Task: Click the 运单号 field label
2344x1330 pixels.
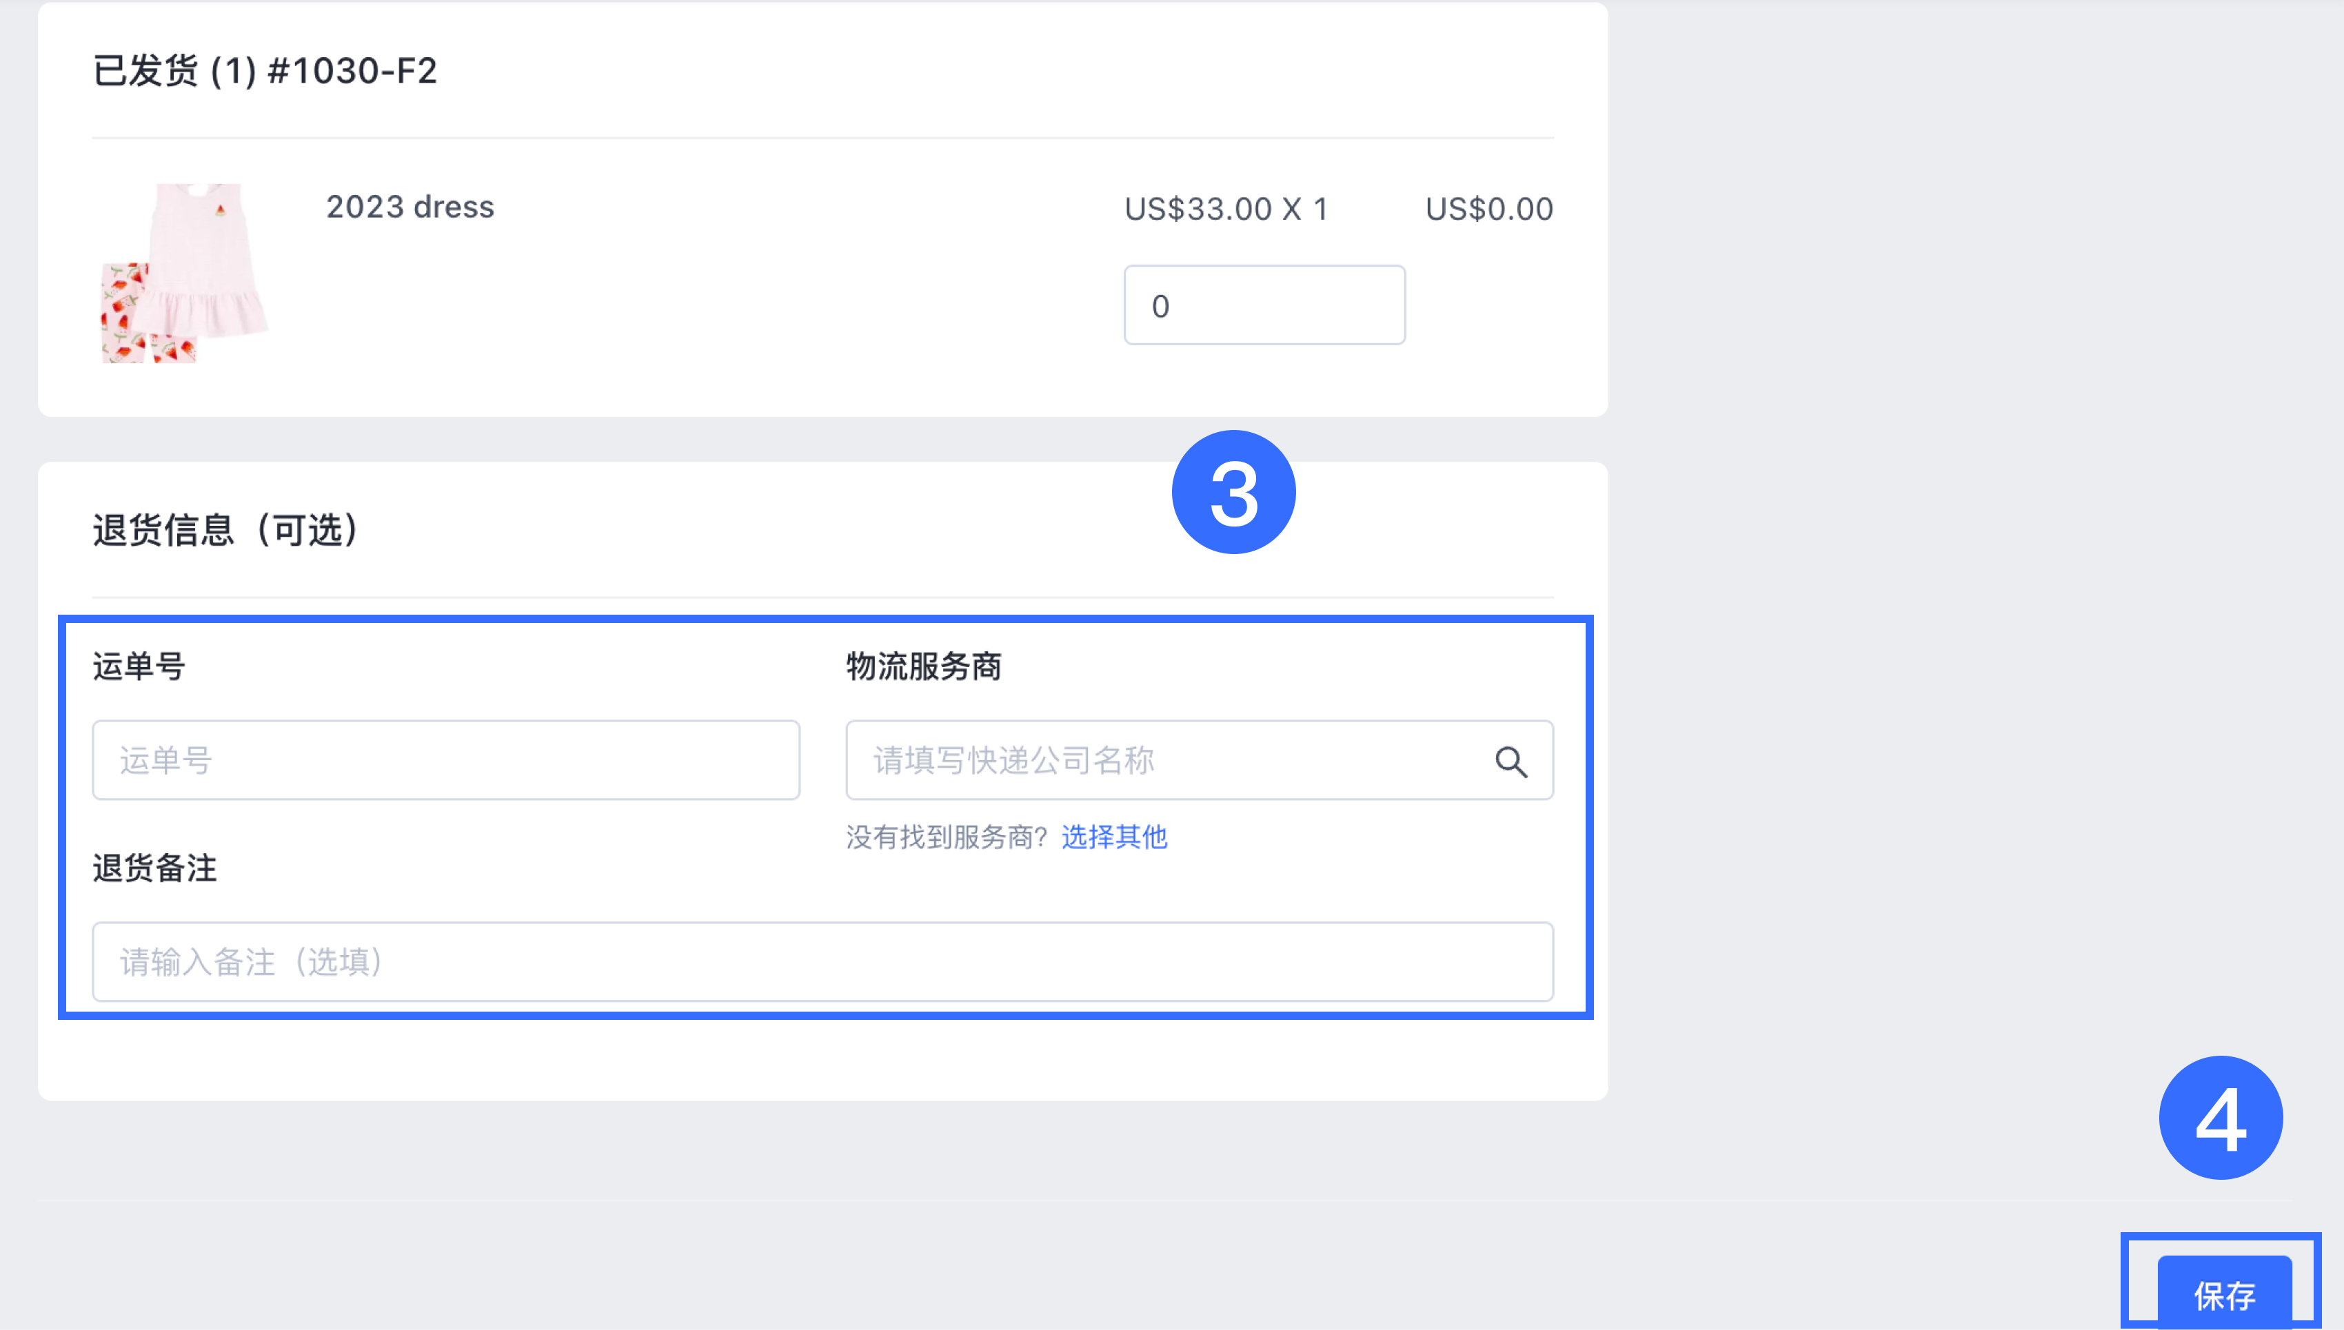Action: point(139,667)
